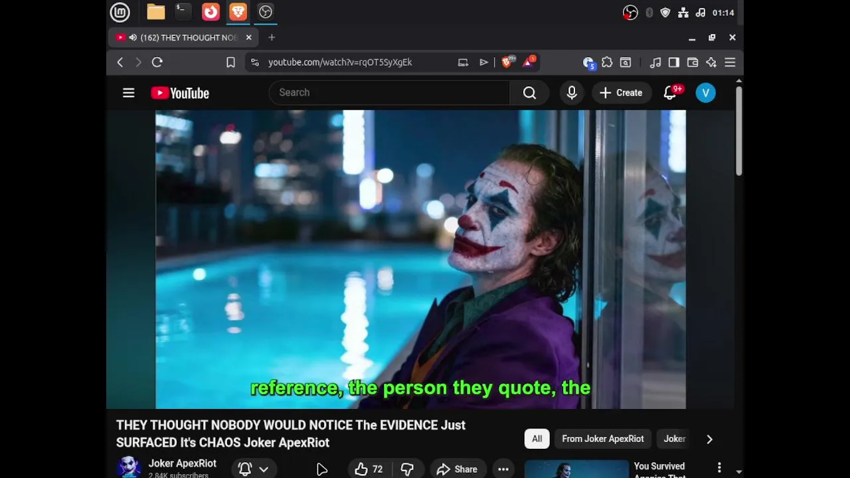Select the cut-off Joker chip

(x=674, y=439)
